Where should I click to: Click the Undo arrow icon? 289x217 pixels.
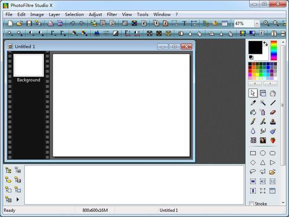[72, 24]
